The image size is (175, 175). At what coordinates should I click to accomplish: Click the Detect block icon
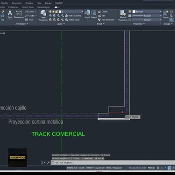[94, 14]
